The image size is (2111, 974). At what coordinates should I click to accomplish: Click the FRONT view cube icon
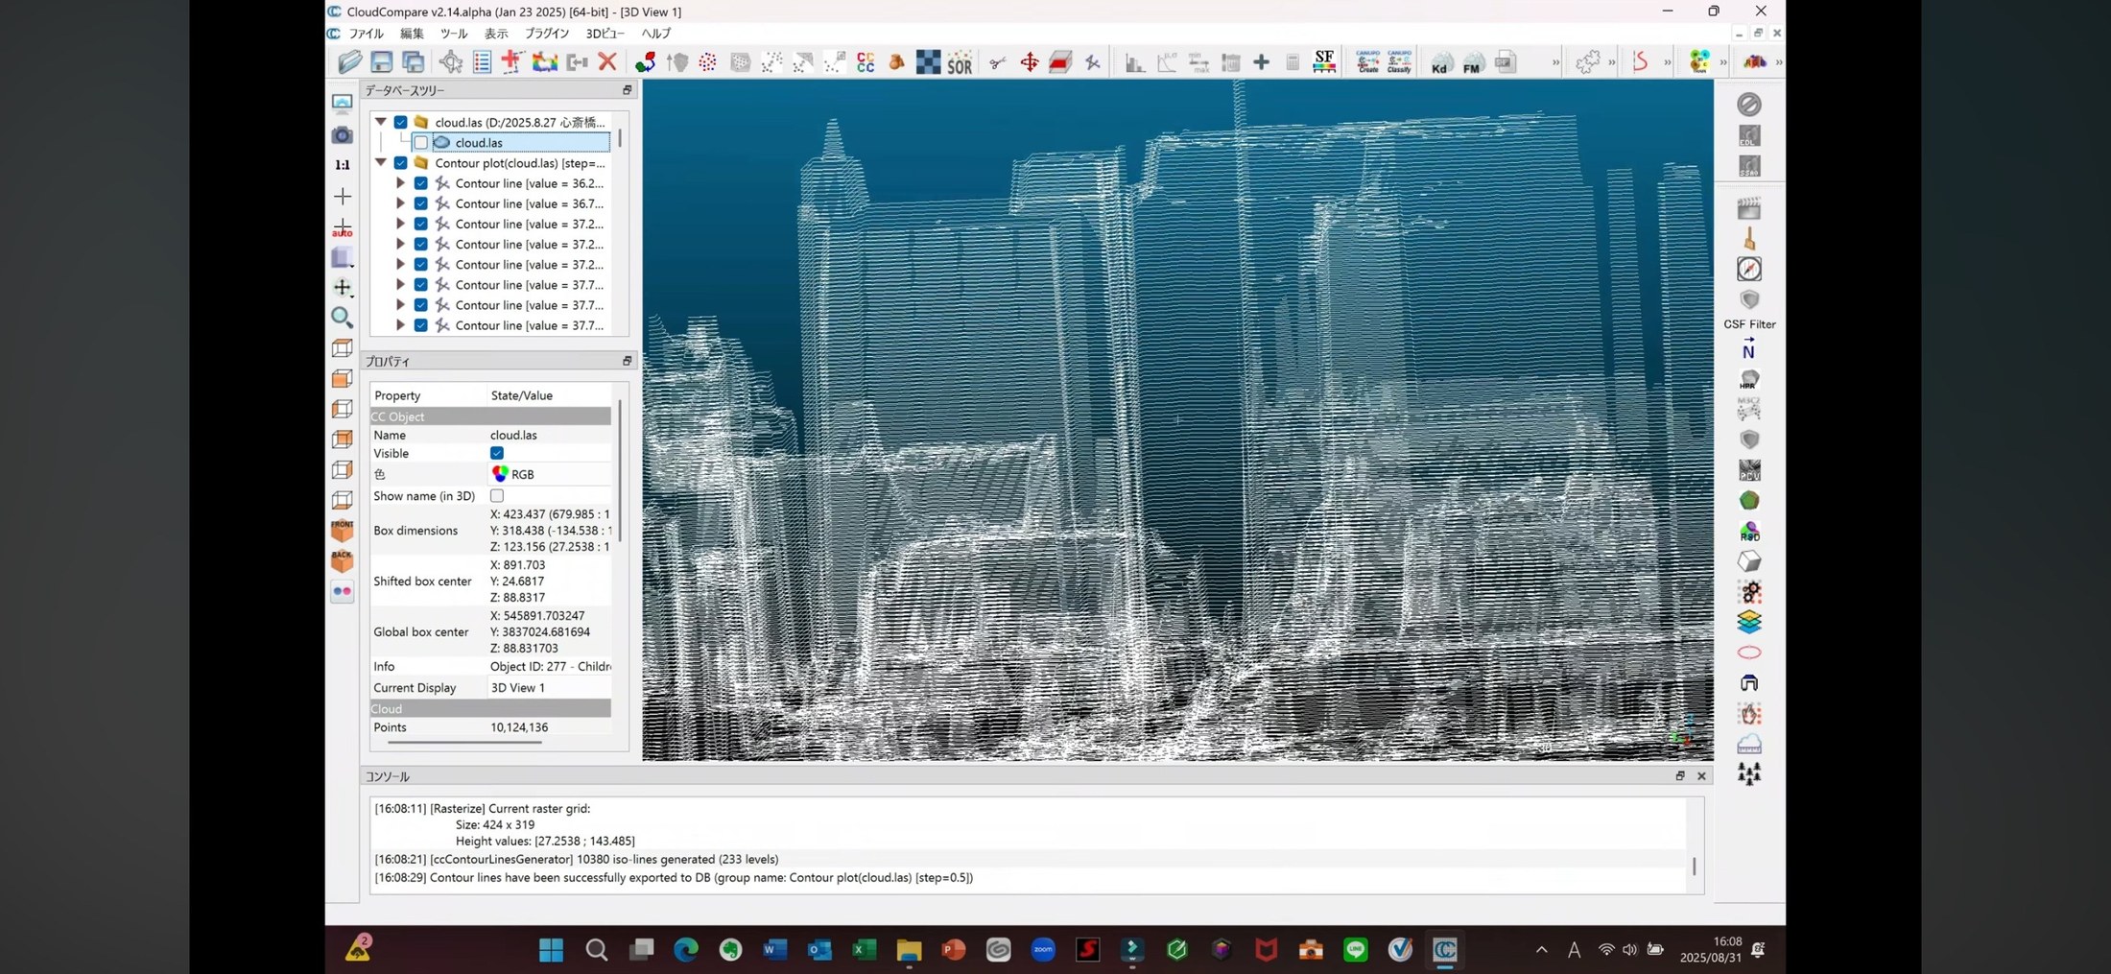342,530
